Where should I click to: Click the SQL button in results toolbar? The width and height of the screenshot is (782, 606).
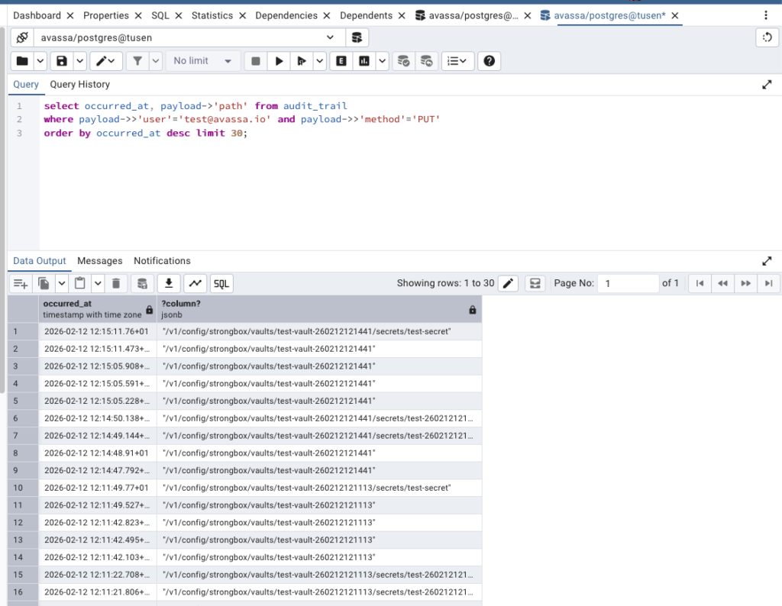coord(221,284)
